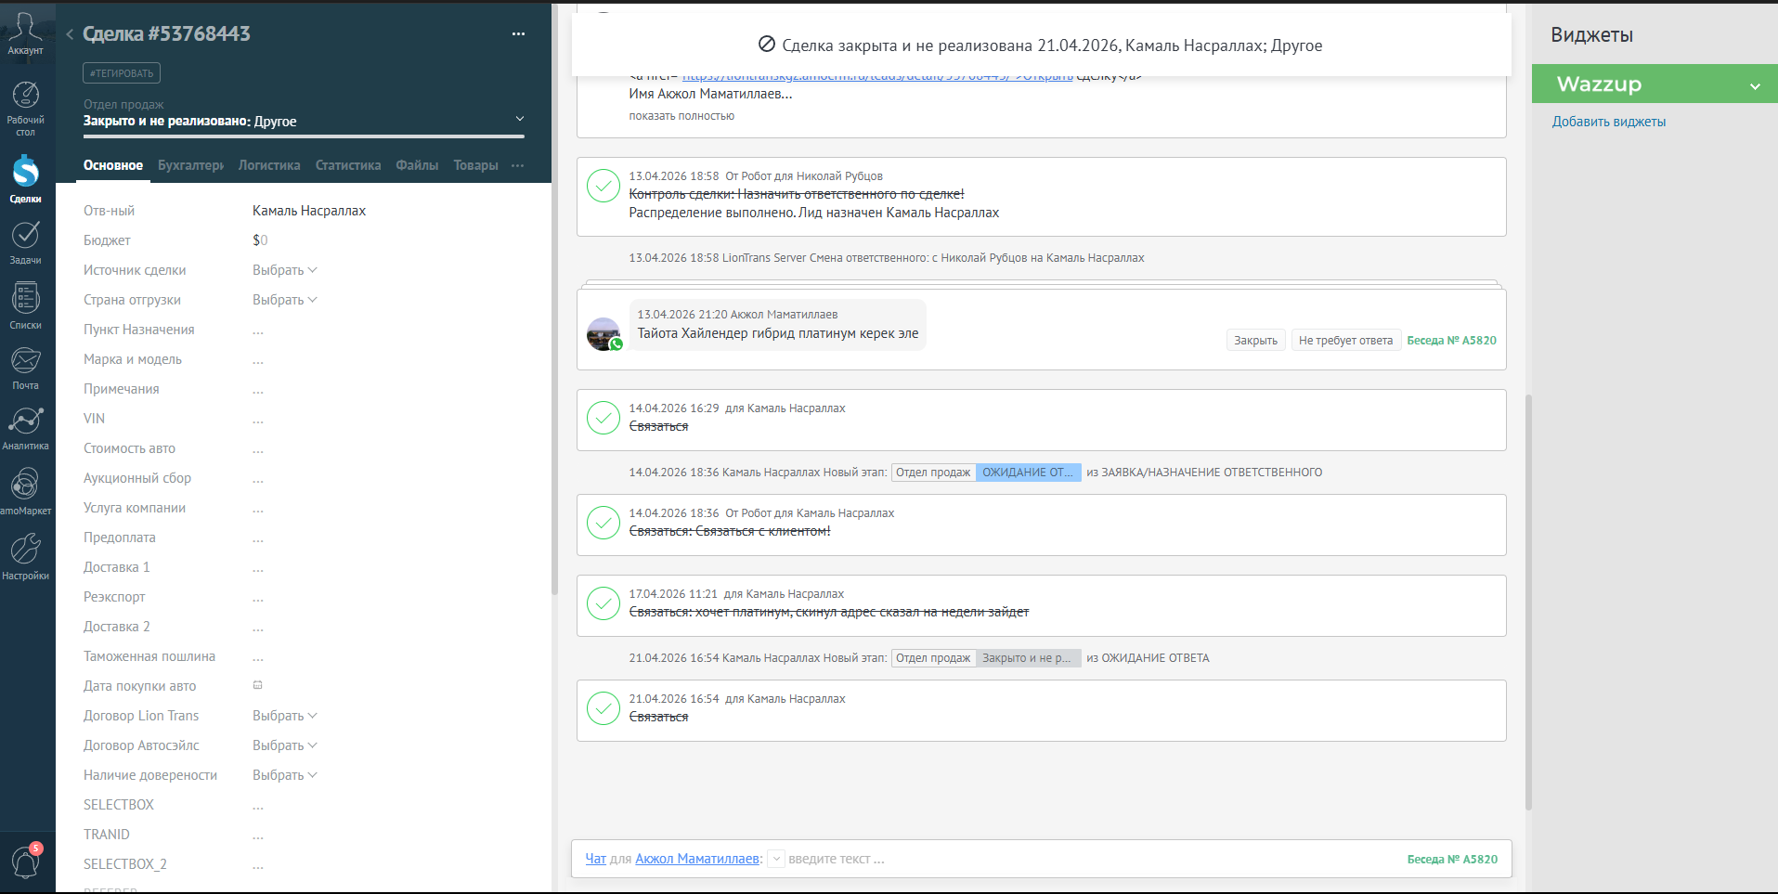
Task: Click Не требует ответа button
Action: point(1345,341)
